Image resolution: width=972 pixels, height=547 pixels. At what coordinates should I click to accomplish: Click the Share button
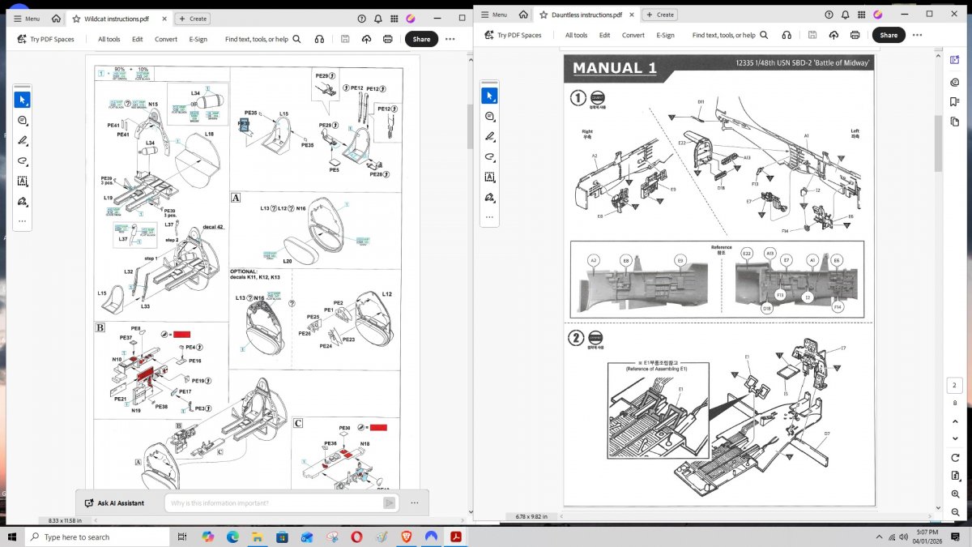pos(421,38)
